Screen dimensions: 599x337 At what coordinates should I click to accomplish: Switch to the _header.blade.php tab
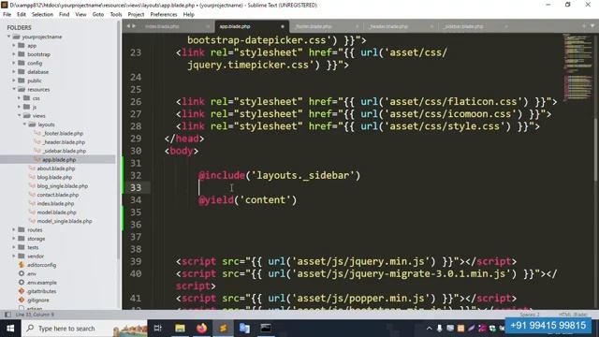388,26
